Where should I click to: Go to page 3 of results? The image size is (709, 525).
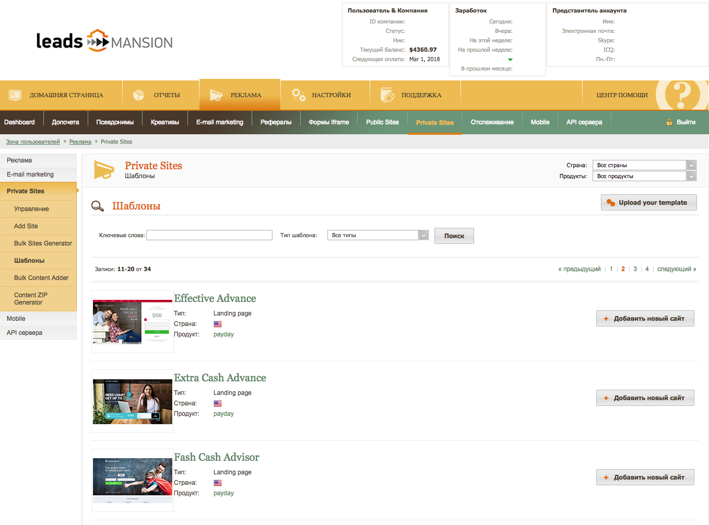(x=635, y=269)
